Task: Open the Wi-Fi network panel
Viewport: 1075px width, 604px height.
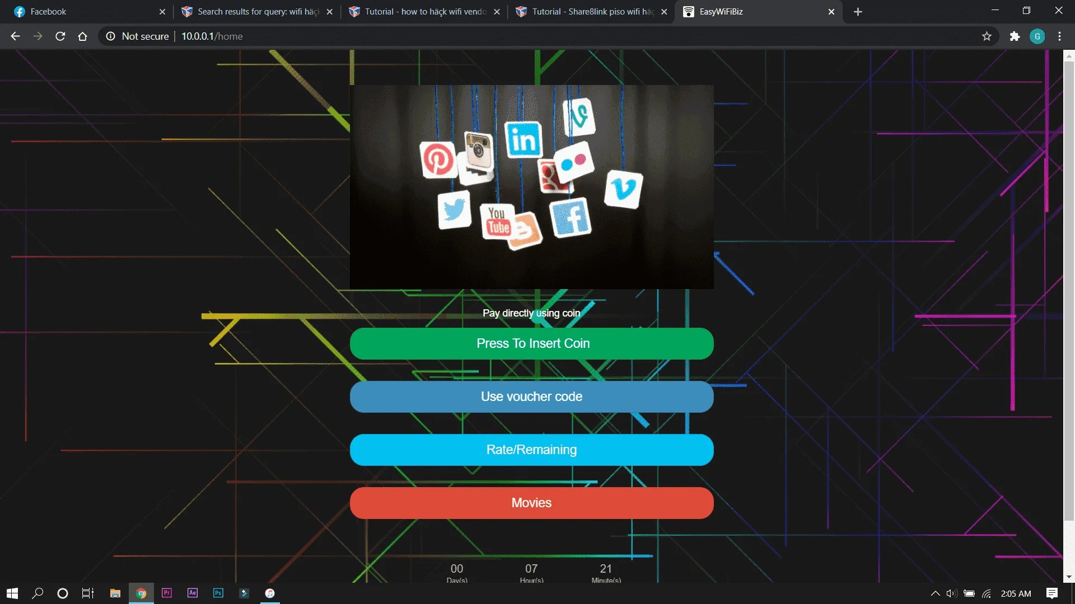Action: [987, 593]
